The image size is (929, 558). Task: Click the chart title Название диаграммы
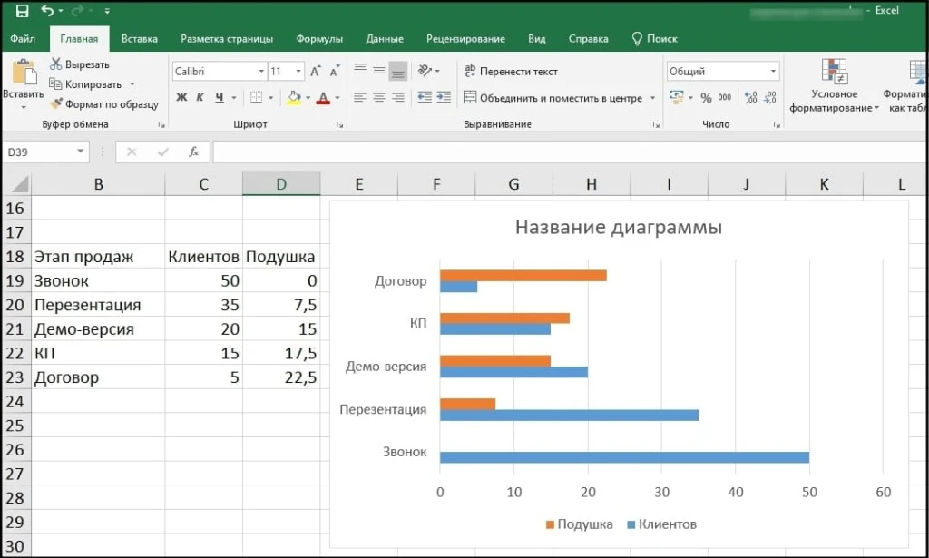pos(618,228)
